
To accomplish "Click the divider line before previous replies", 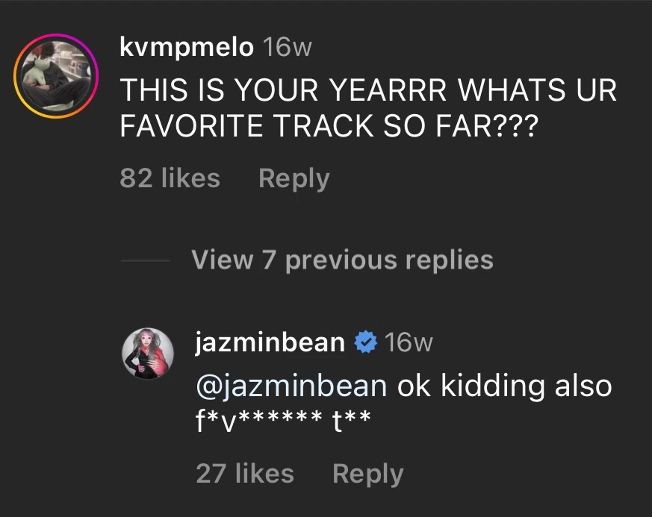I will point(145,260).
